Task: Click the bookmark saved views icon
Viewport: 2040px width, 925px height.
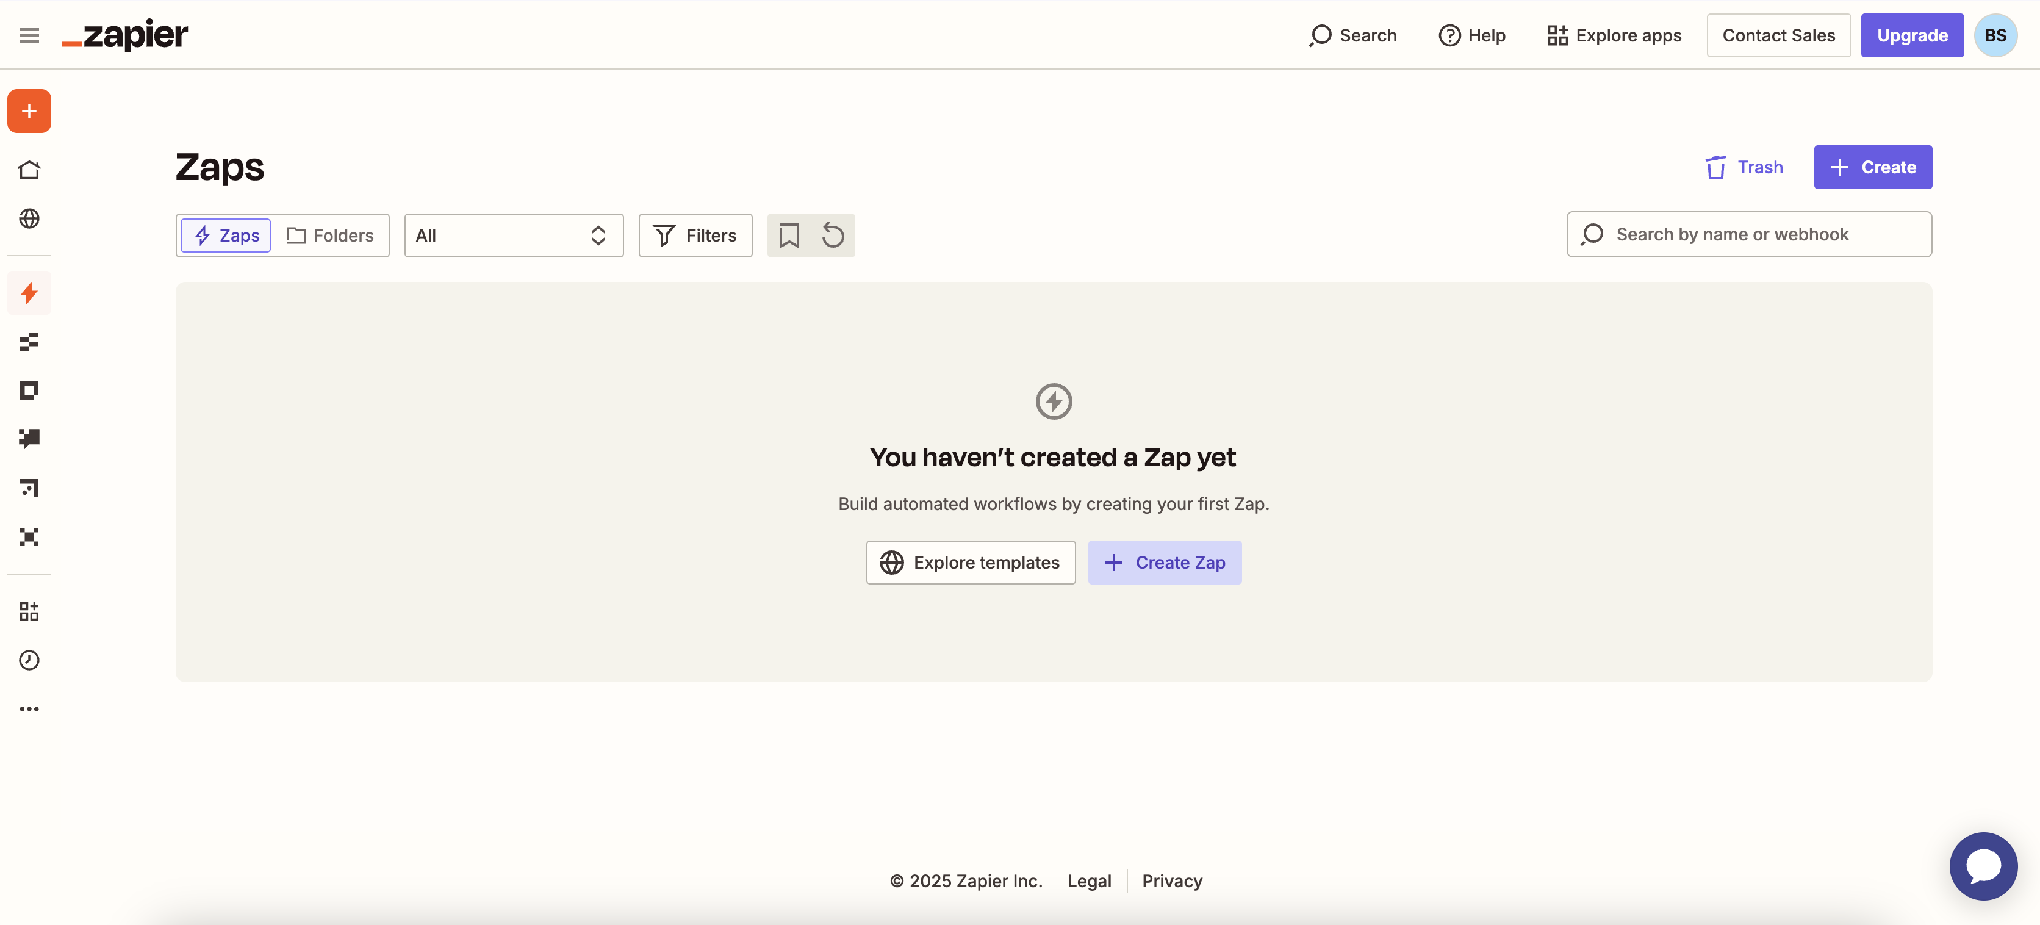Action: (789, 235)
